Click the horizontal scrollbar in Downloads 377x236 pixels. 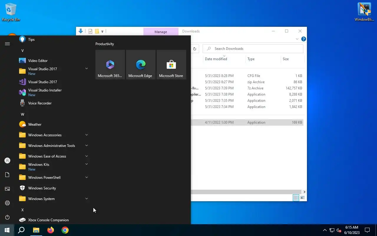246,192
